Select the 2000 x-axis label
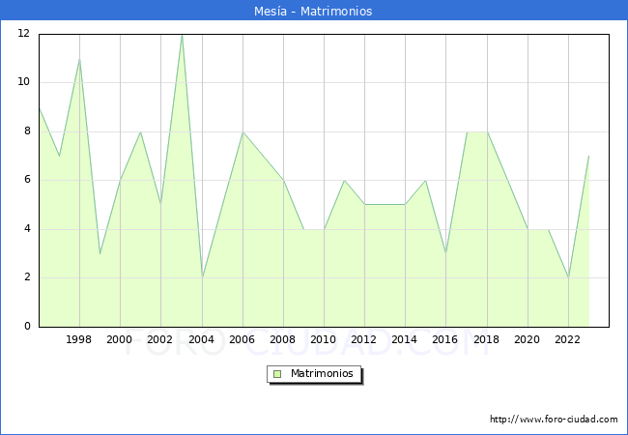The image size is (628, 435). 120,340
